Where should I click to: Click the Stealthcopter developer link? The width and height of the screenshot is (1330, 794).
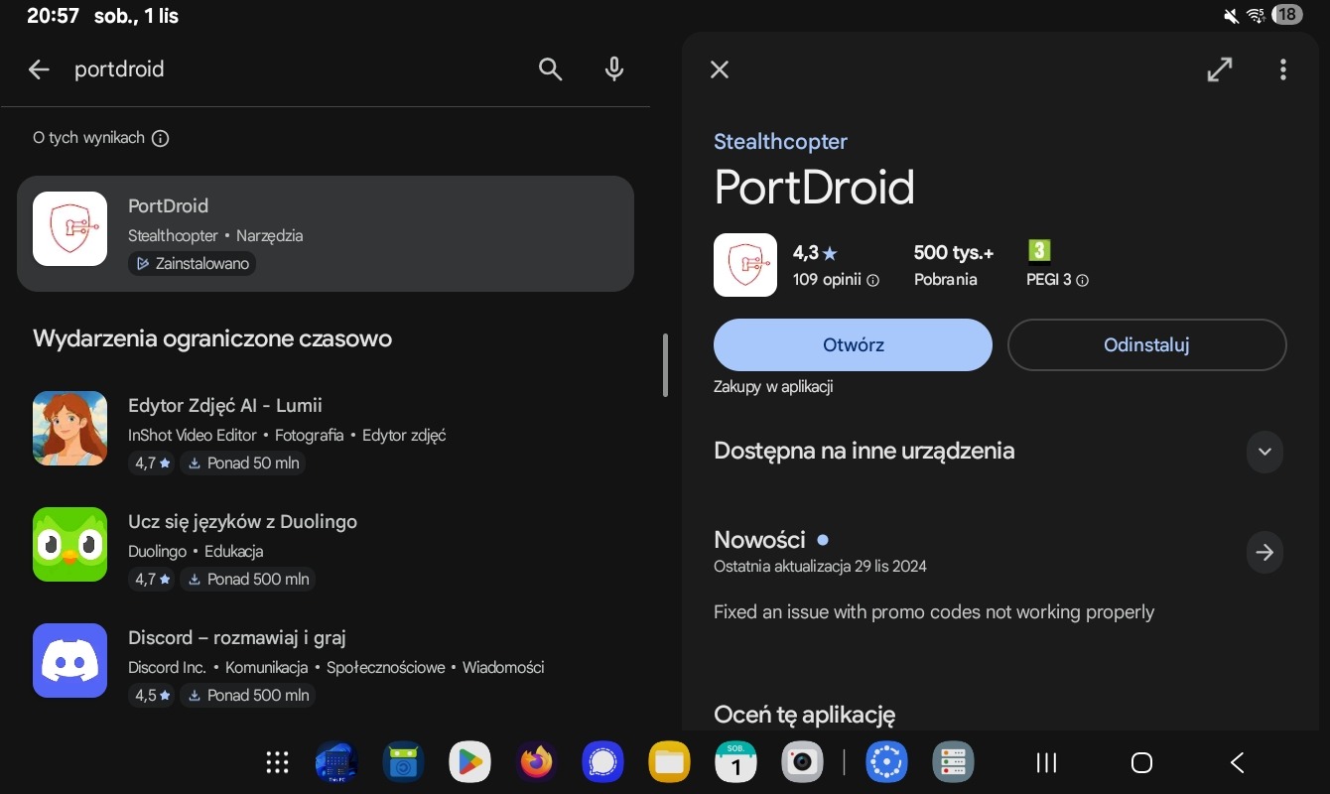pyautogui.click(x=780, y=142)
